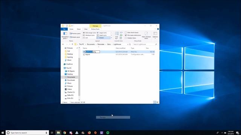This screenshot has width=241, height=135.
Task: Uncheck File name extensions checkbox
Action: [126, 35]
